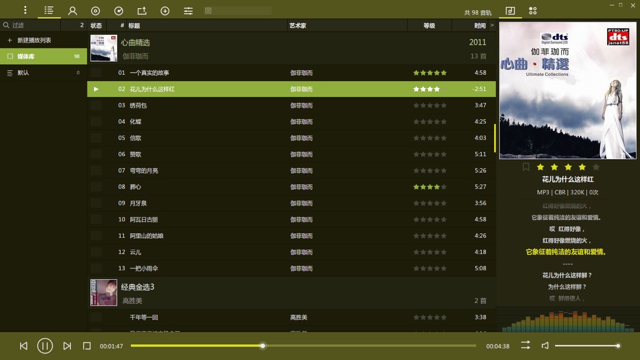Screen dimensions: 640x360
Task: Check the box next to 06 赞歌
Action: (96, 154)
